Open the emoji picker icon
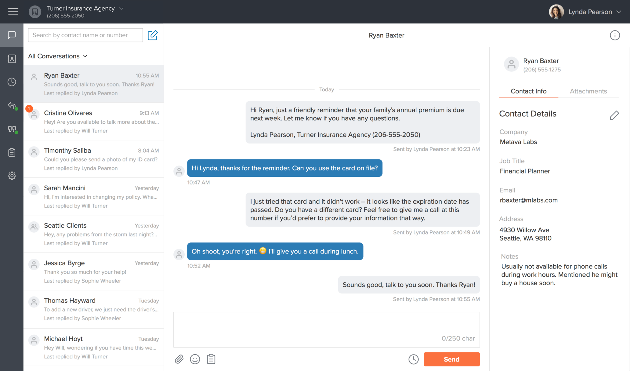 (195, 359)
